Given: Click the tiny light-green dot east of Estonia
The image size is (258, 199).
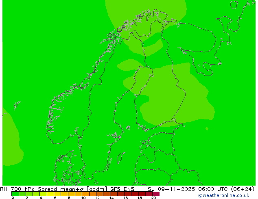Looking at the screenshot, I should click(207, 129).
